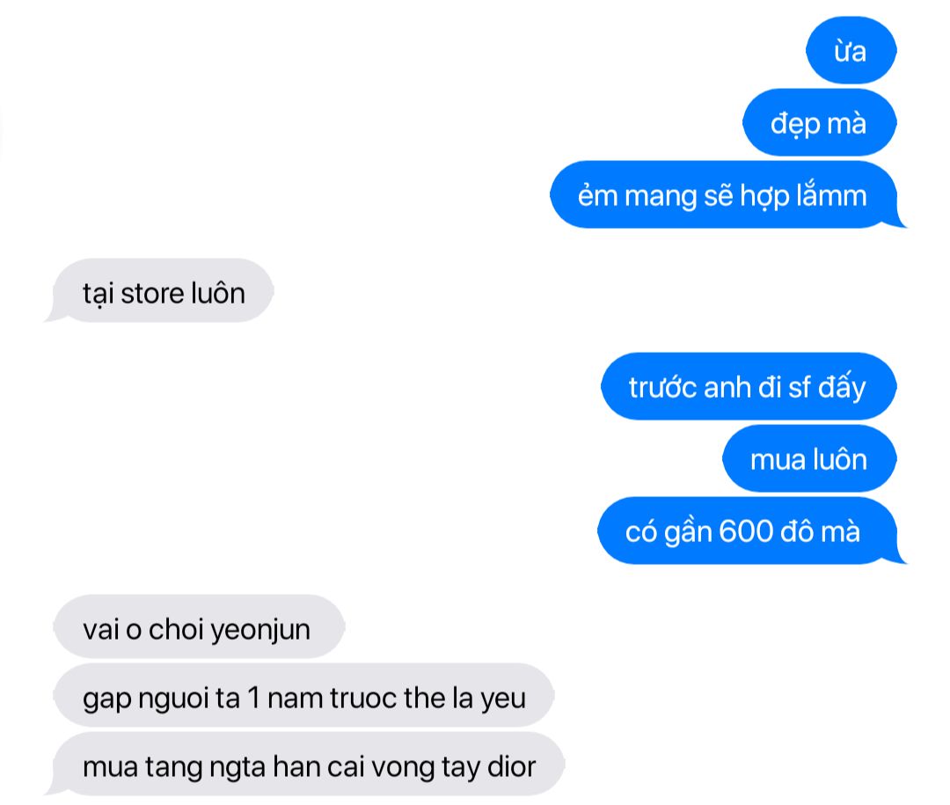Select the word 'yeu' in gray message

point(503,700)
